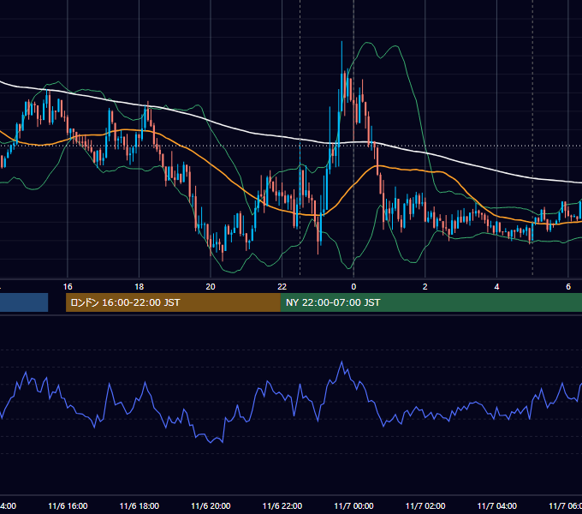Viewport: 582px width, 514px height.
Task: Click the '22' hour label on the upper axis
Action: tap(282, 287)
